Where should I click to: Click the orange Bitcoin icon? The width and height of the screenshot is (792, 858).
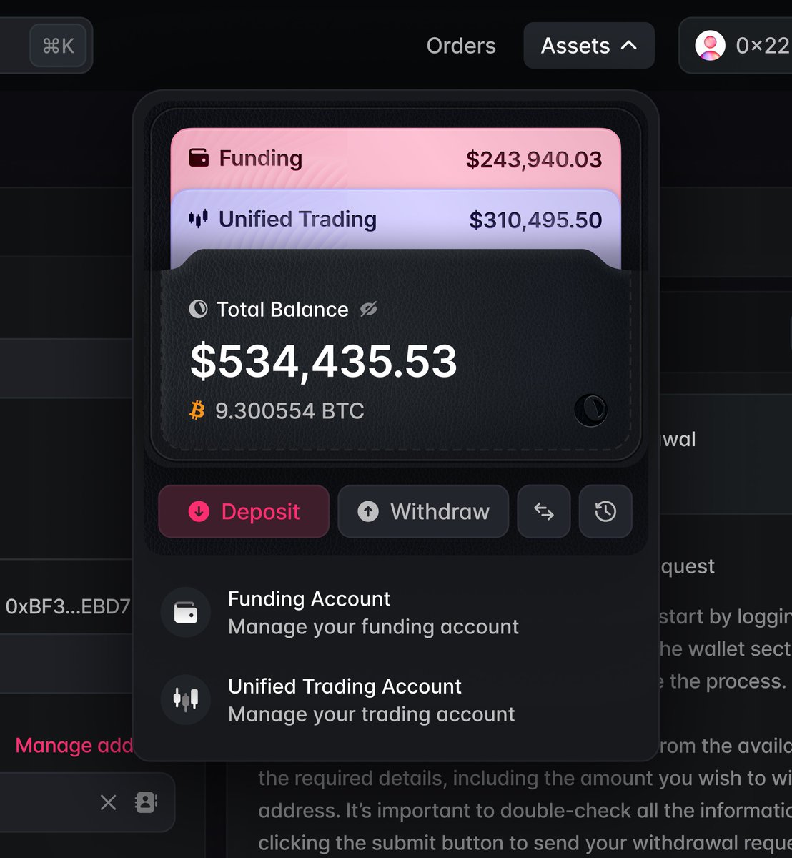pos(197,410)
